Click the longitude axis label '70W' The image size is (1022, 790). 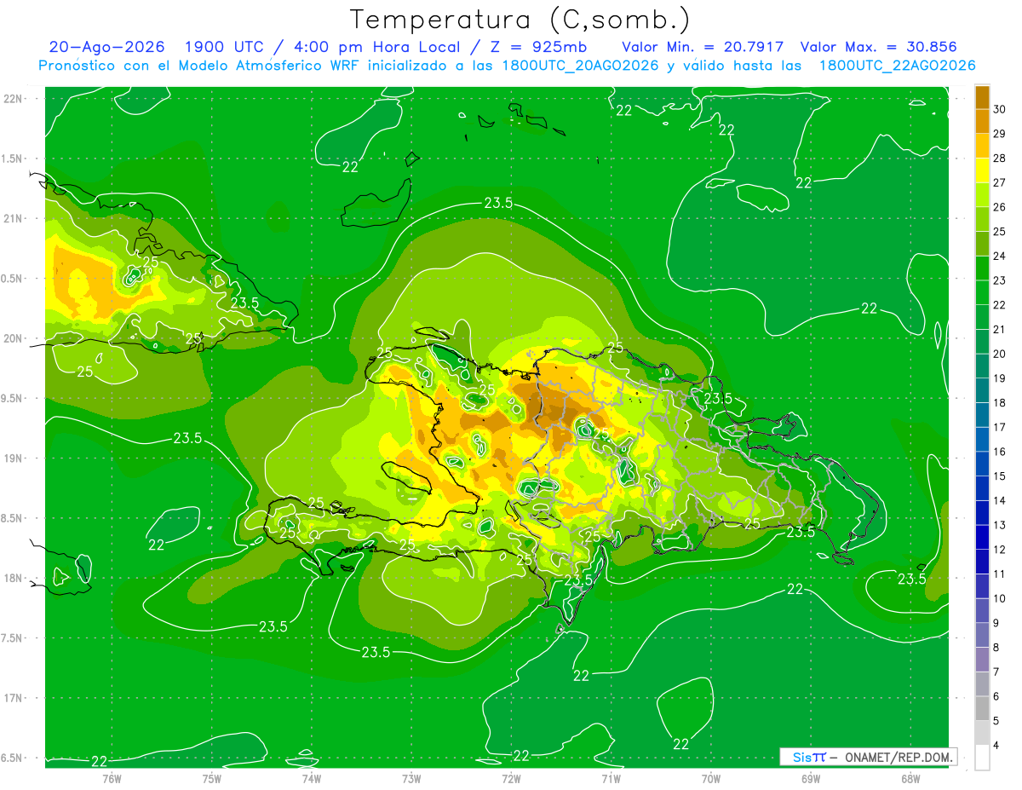point(711,778)
